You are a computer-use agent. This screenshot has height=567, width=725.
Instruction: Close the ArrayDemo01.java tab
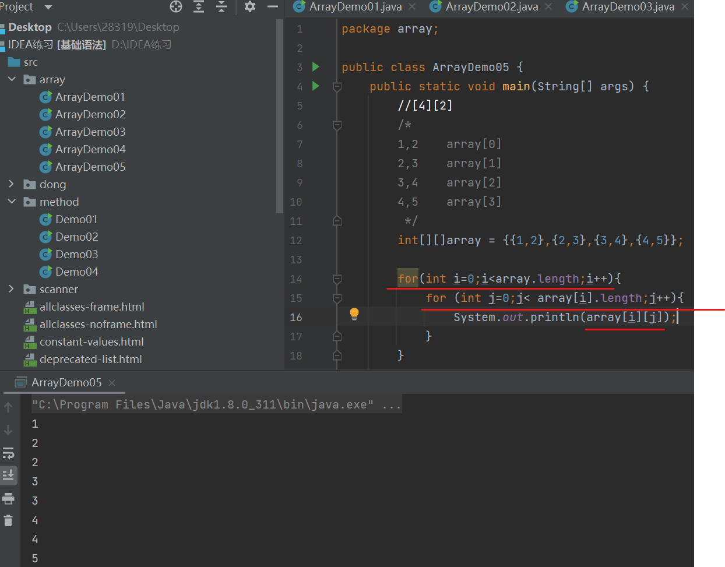coord(412,6)
